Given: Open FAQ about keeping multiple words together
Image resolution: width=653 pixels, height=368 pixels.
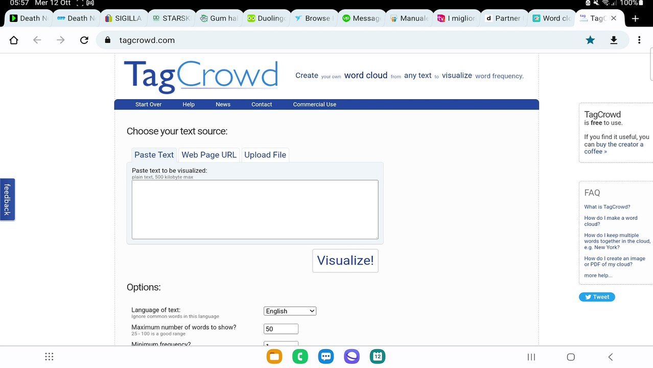Looking at the screenshot, I should tap(617, 241).
